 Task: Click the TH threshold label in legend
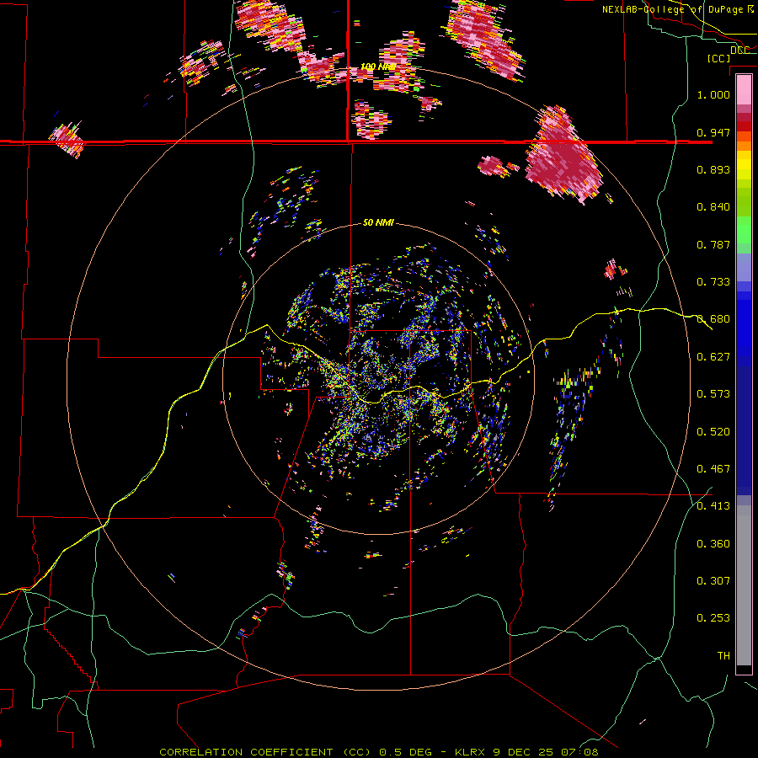(x=723, y=656)
